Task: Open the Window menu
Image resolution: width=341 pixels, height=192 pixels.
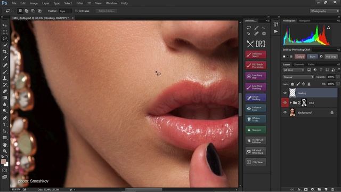Action: click(x=111, y=3)
